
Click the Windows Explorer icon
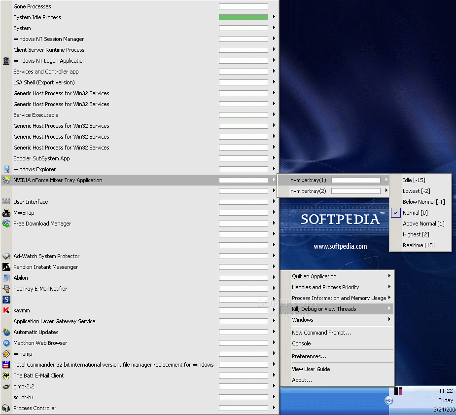click(6, 169)
